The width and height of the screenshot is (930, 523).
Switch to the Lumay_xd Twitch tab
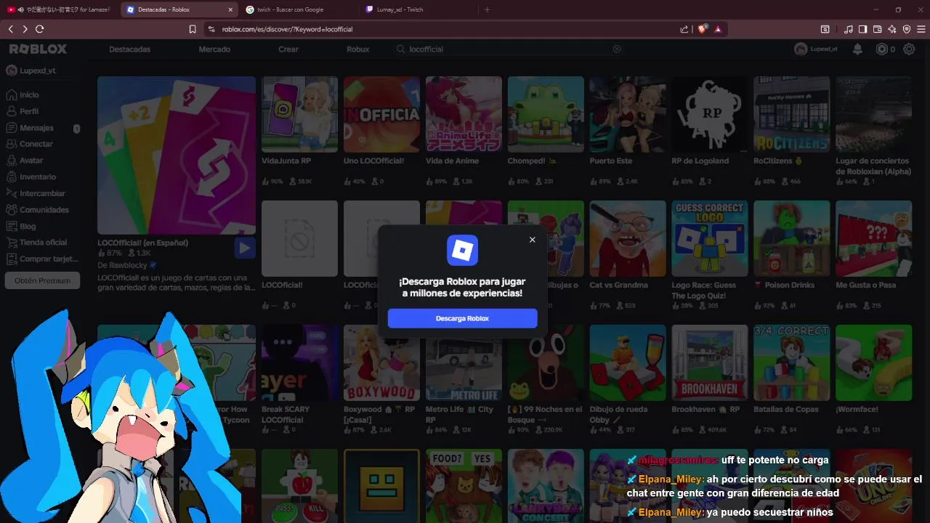point(418,9)
